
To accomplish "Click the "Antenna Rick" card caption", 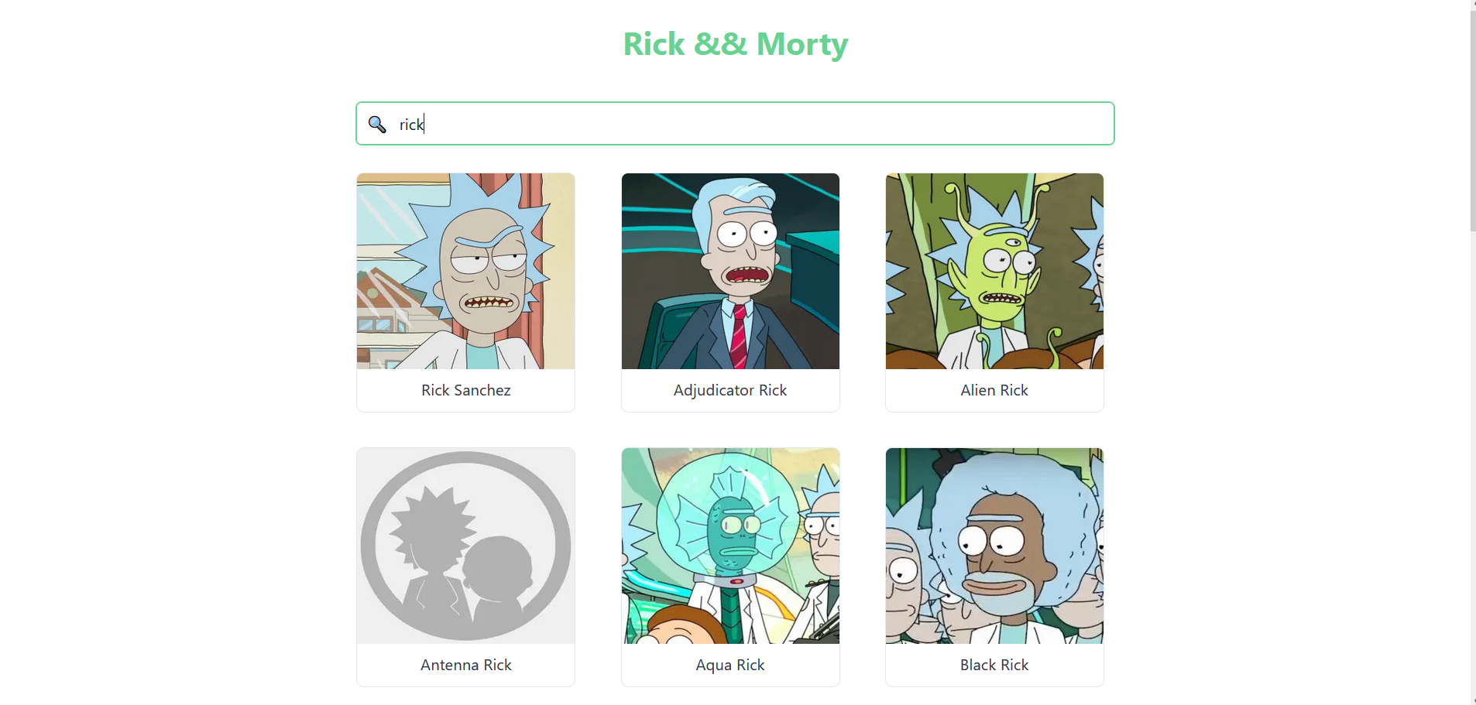I will coord(466,665).
